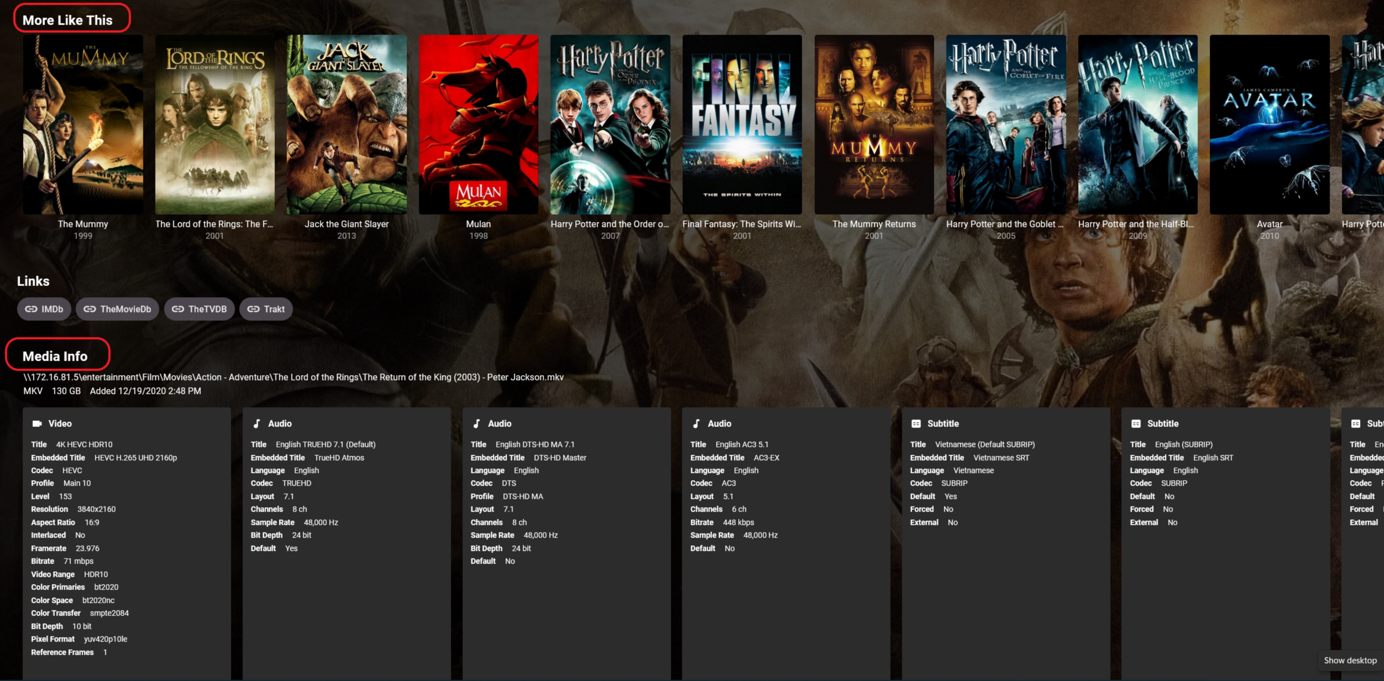Screen dimensions: 1384x681
Task: Click the 4K HEVC HDR10 title value
Action: click(84, 445)
